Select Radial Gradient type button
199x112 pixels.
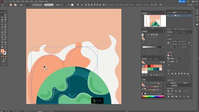tap(154, 35)
